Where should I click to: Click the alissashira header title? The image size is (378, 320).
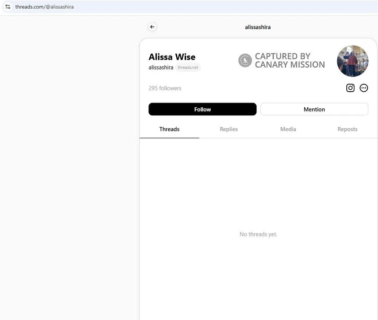[x=258, y=27]
